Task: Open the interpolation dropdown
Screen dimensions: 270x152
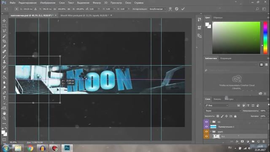Action: tap(157, 9)
